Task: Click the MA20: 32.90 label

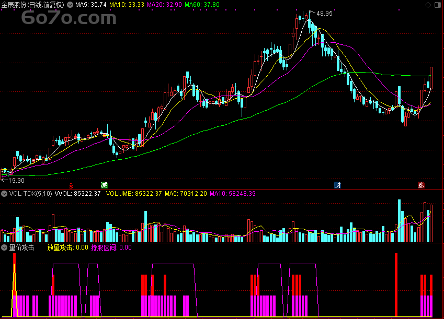Action: 164,5
